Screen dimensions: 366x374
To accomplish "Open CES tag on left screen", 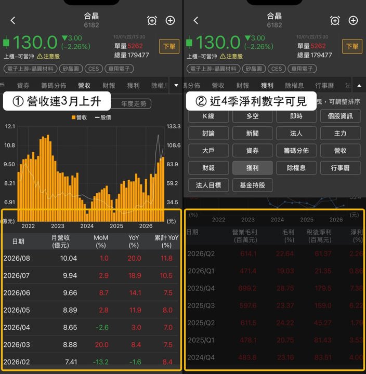I will pos(94,69).
